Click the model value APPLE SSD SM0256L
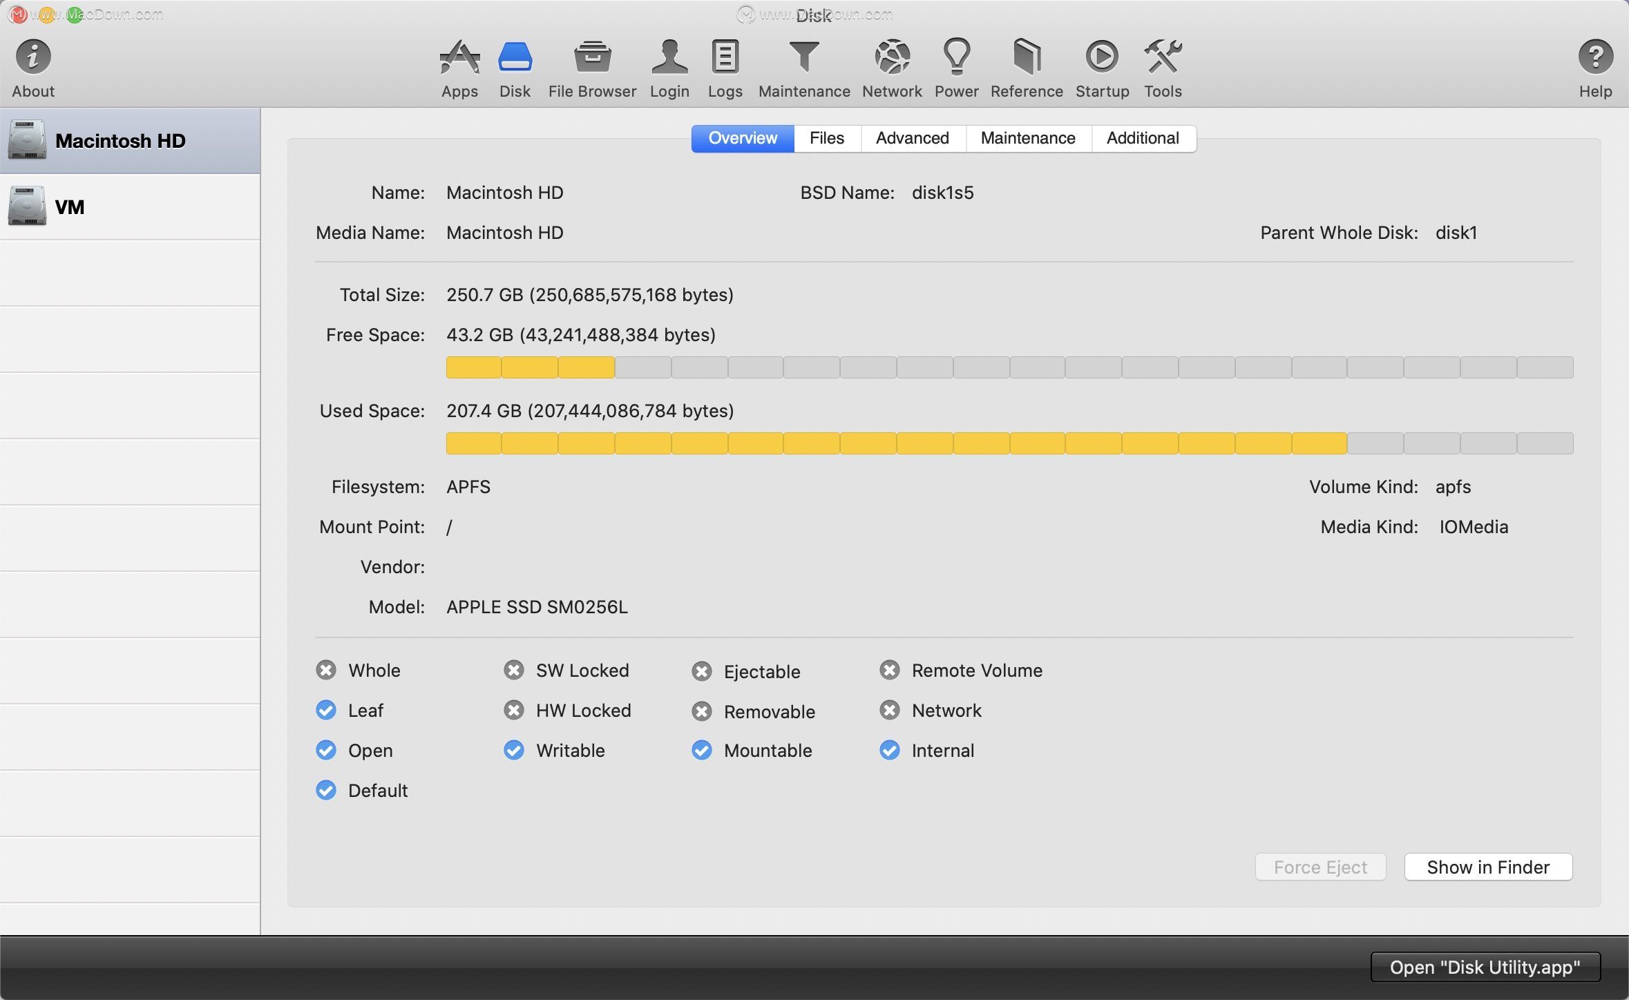 [537, 607]
